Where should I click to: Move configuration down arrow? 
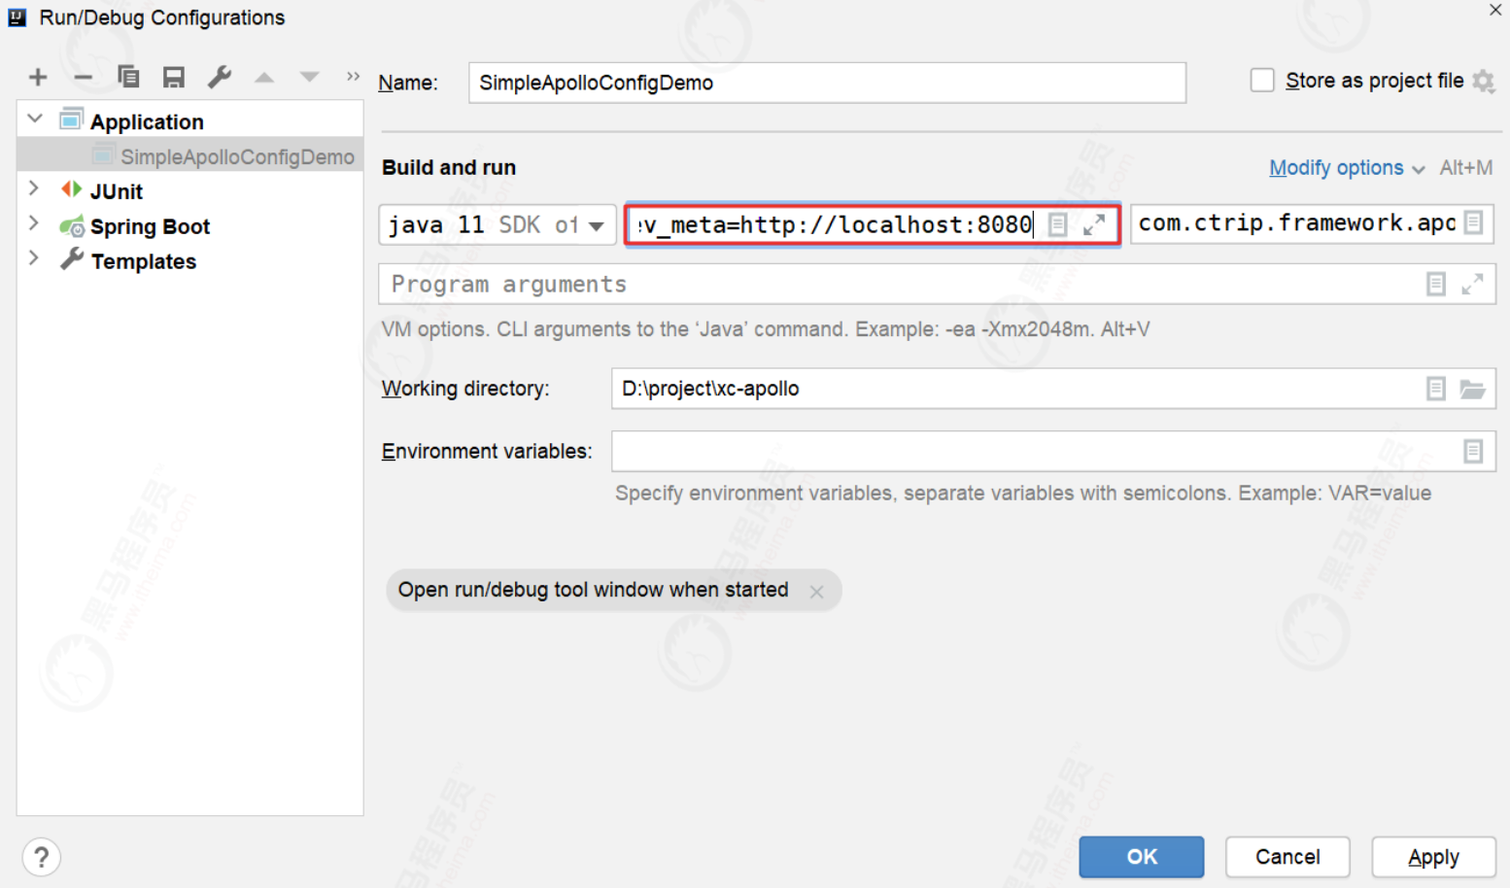tap(309, 77)
